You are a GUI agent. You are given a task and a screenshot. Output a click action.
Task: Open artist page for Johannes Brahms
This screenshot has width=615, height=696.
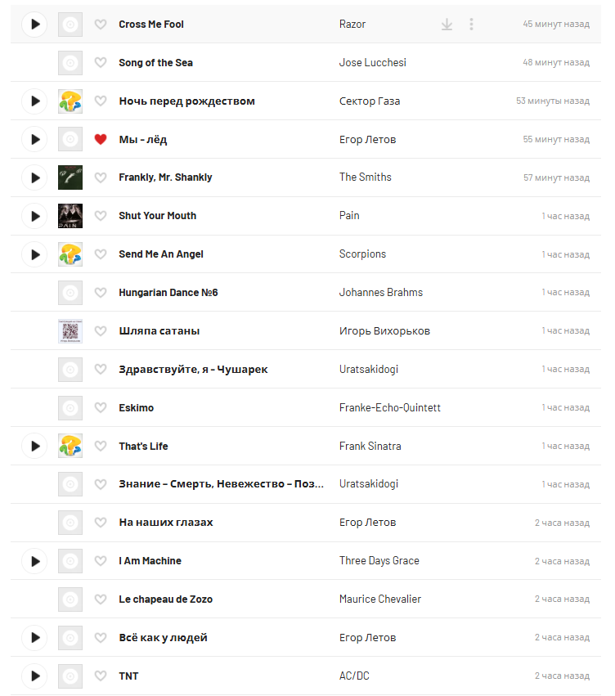tap(380, 293)
